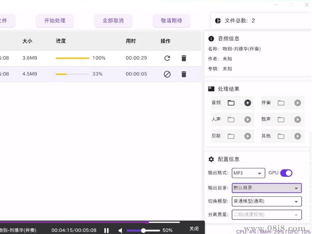Play the 鼓声 drums track
Viewport: 312px width, 234px height.
pyautogui.click(x=297, y=119)
